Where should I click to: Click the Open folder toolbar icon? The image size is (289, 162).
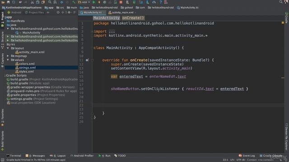coord(3,2)
